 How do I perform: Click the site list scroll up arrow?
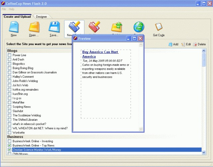[204, 51]
